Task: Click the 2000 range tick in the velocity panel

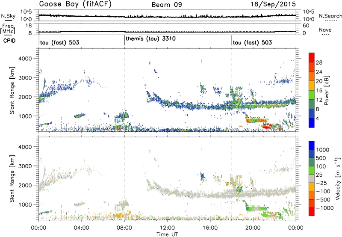Action: click(x=25, y=185)
